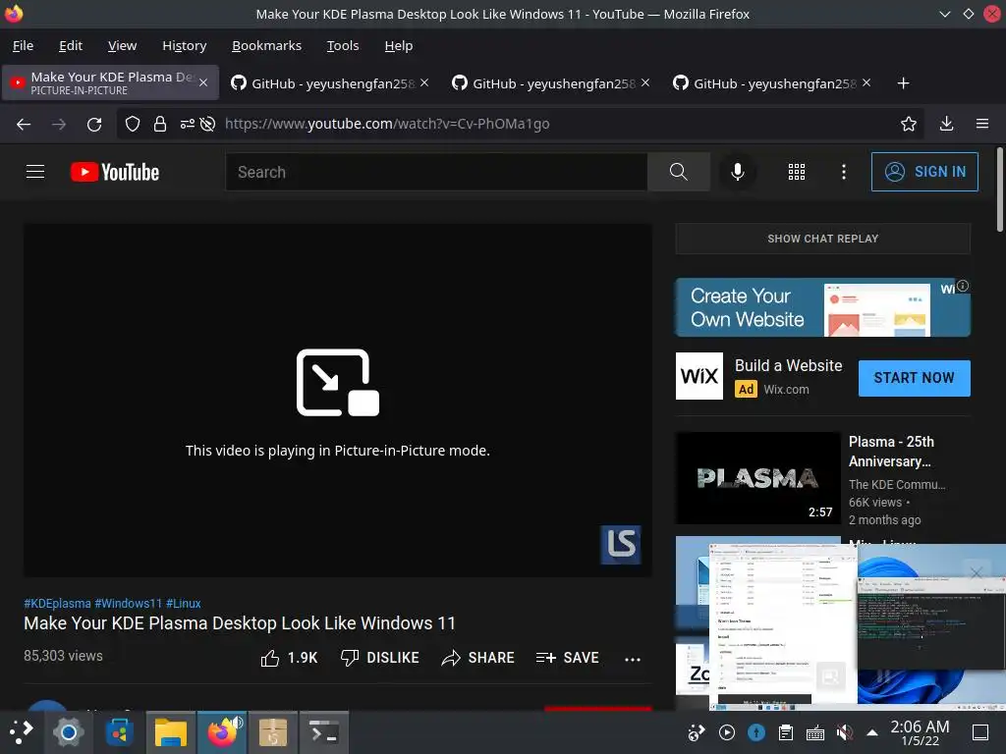Search with your voice microphone icon
The width and height of the screenshot is (1006, 754).
pos(737,172)
